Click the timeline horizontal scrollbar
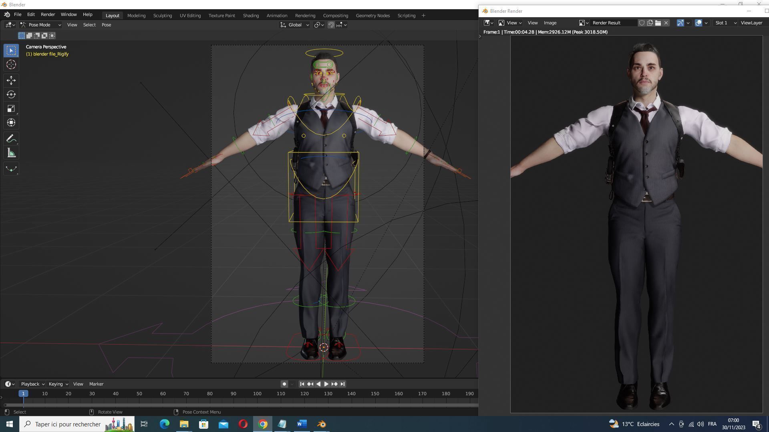The width and height of the screenshot is (769, 432). pos(240,405)
